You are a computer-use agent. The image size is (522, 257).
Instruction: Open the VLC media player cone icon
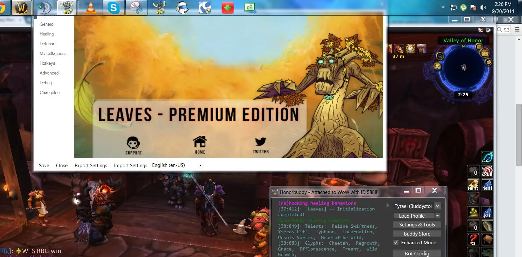coord(90,8)
